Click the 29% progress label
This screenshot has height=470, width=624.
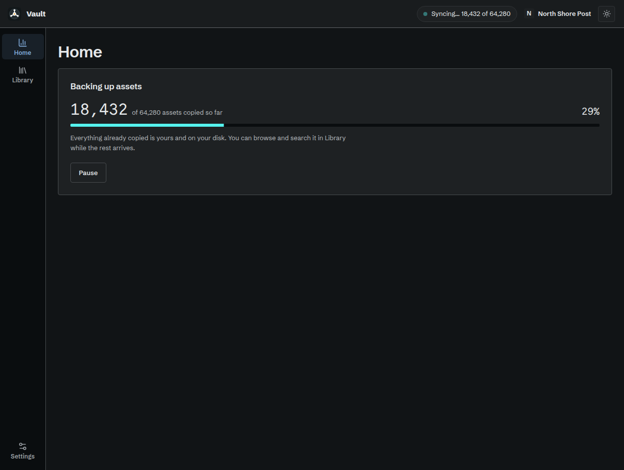pyautogui.click(x=591, y=111)
